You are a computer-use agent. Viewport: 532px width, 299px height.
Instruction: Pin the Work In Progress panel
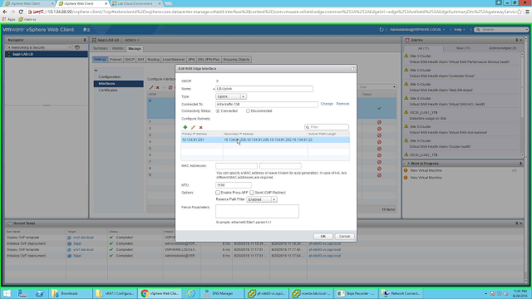pos(520,164)
